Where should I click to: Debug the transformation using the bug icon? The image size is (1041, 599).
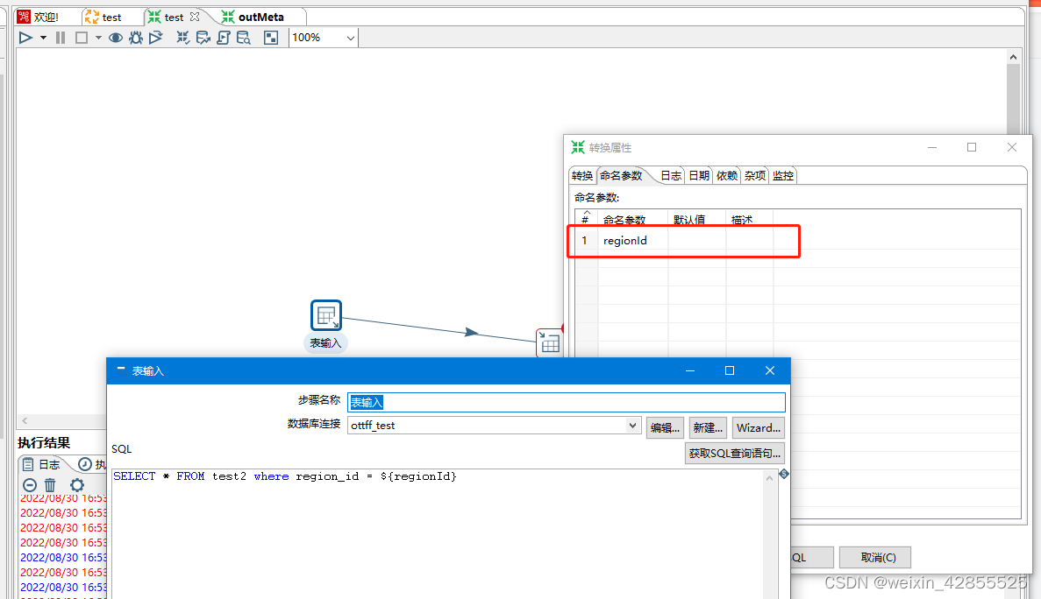[135, 37]
